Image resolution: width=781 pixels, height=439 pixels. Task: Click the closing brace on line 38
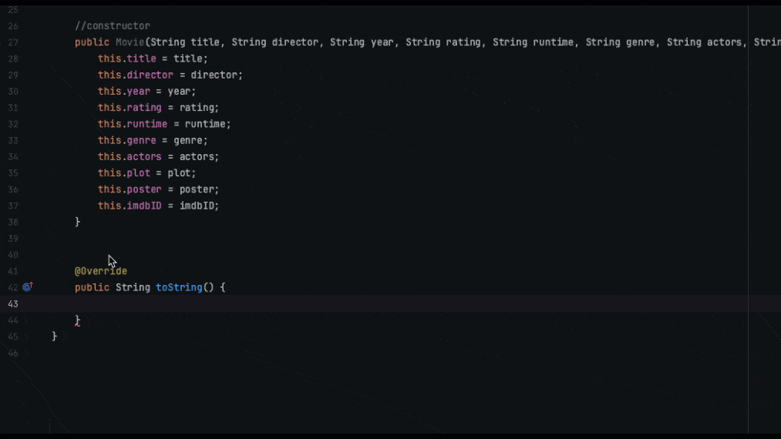pos(77,222)
